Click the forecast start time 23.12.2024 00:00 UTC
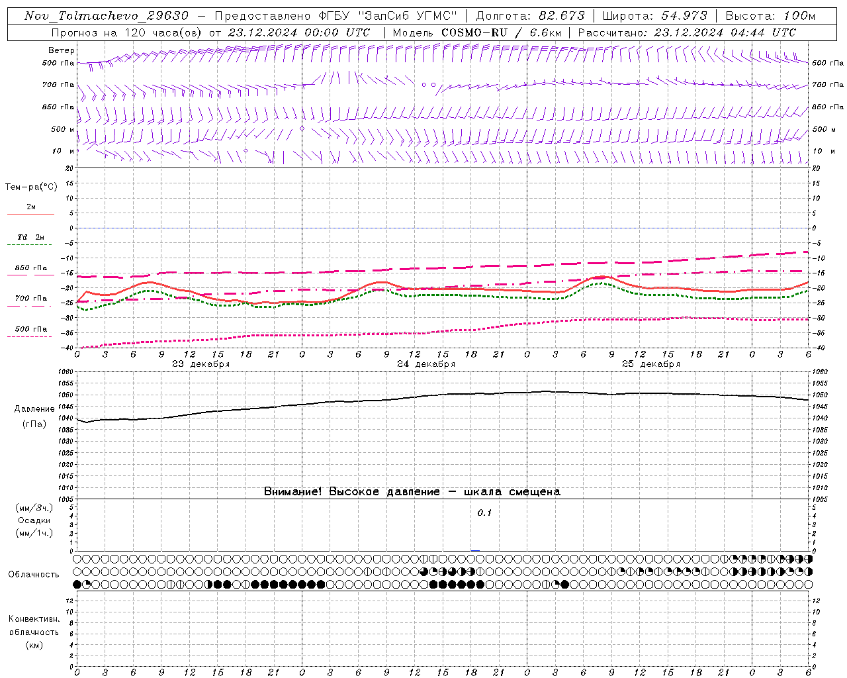This screenshot has height=678, width=847. [x=299, y=32]
